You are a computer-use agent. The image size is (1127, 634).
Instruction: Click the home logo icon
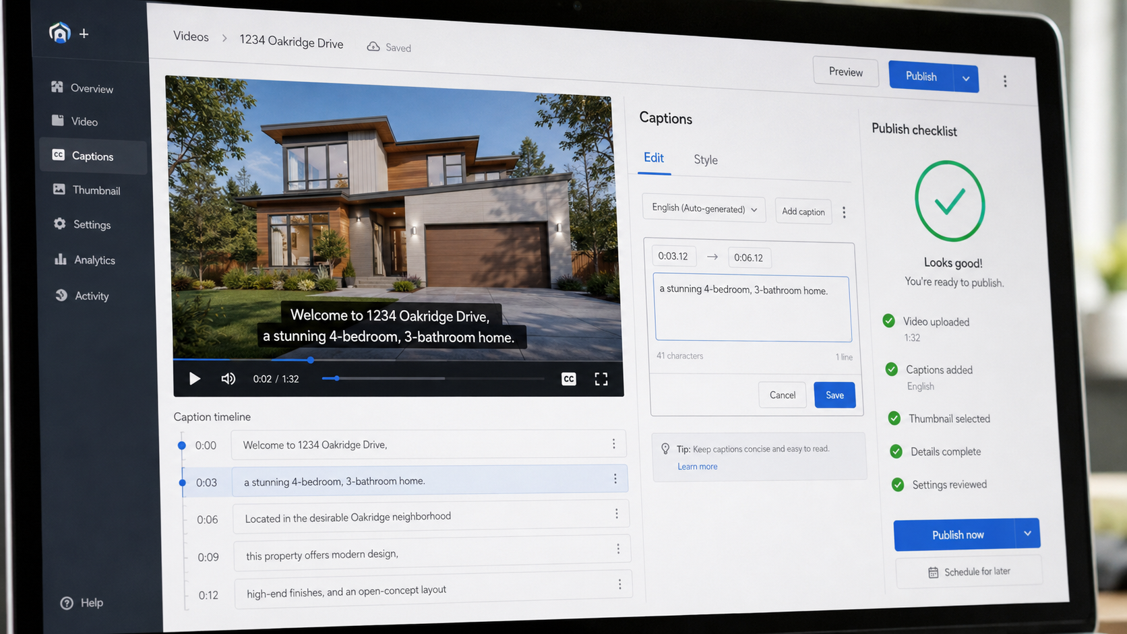pyautogui.click(x=60, y=32)
